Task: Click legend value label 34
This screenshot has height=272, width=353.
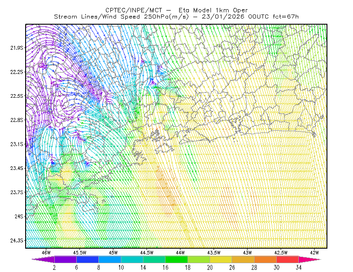Action: pos(299,268)
